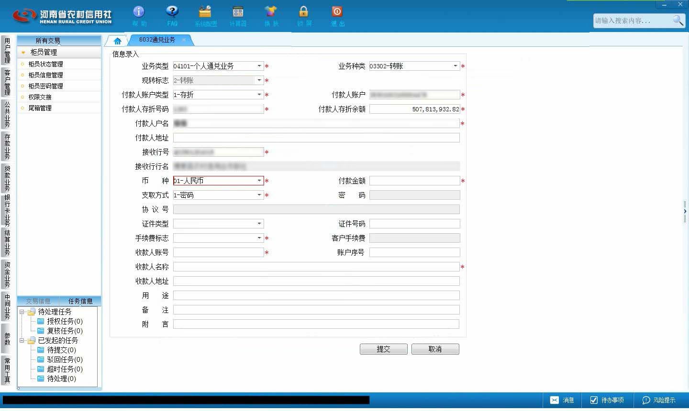Viewport: 689px width, 411px height.
Task: Collapse the 已发起的任务 tree node
Action: [22, 340]
